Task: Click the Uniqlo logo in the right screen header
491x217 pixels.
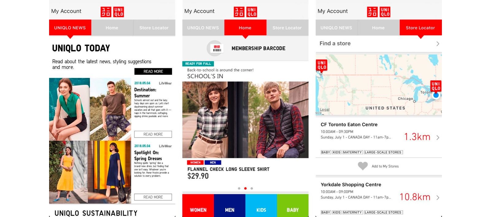Action: point(379,12)
